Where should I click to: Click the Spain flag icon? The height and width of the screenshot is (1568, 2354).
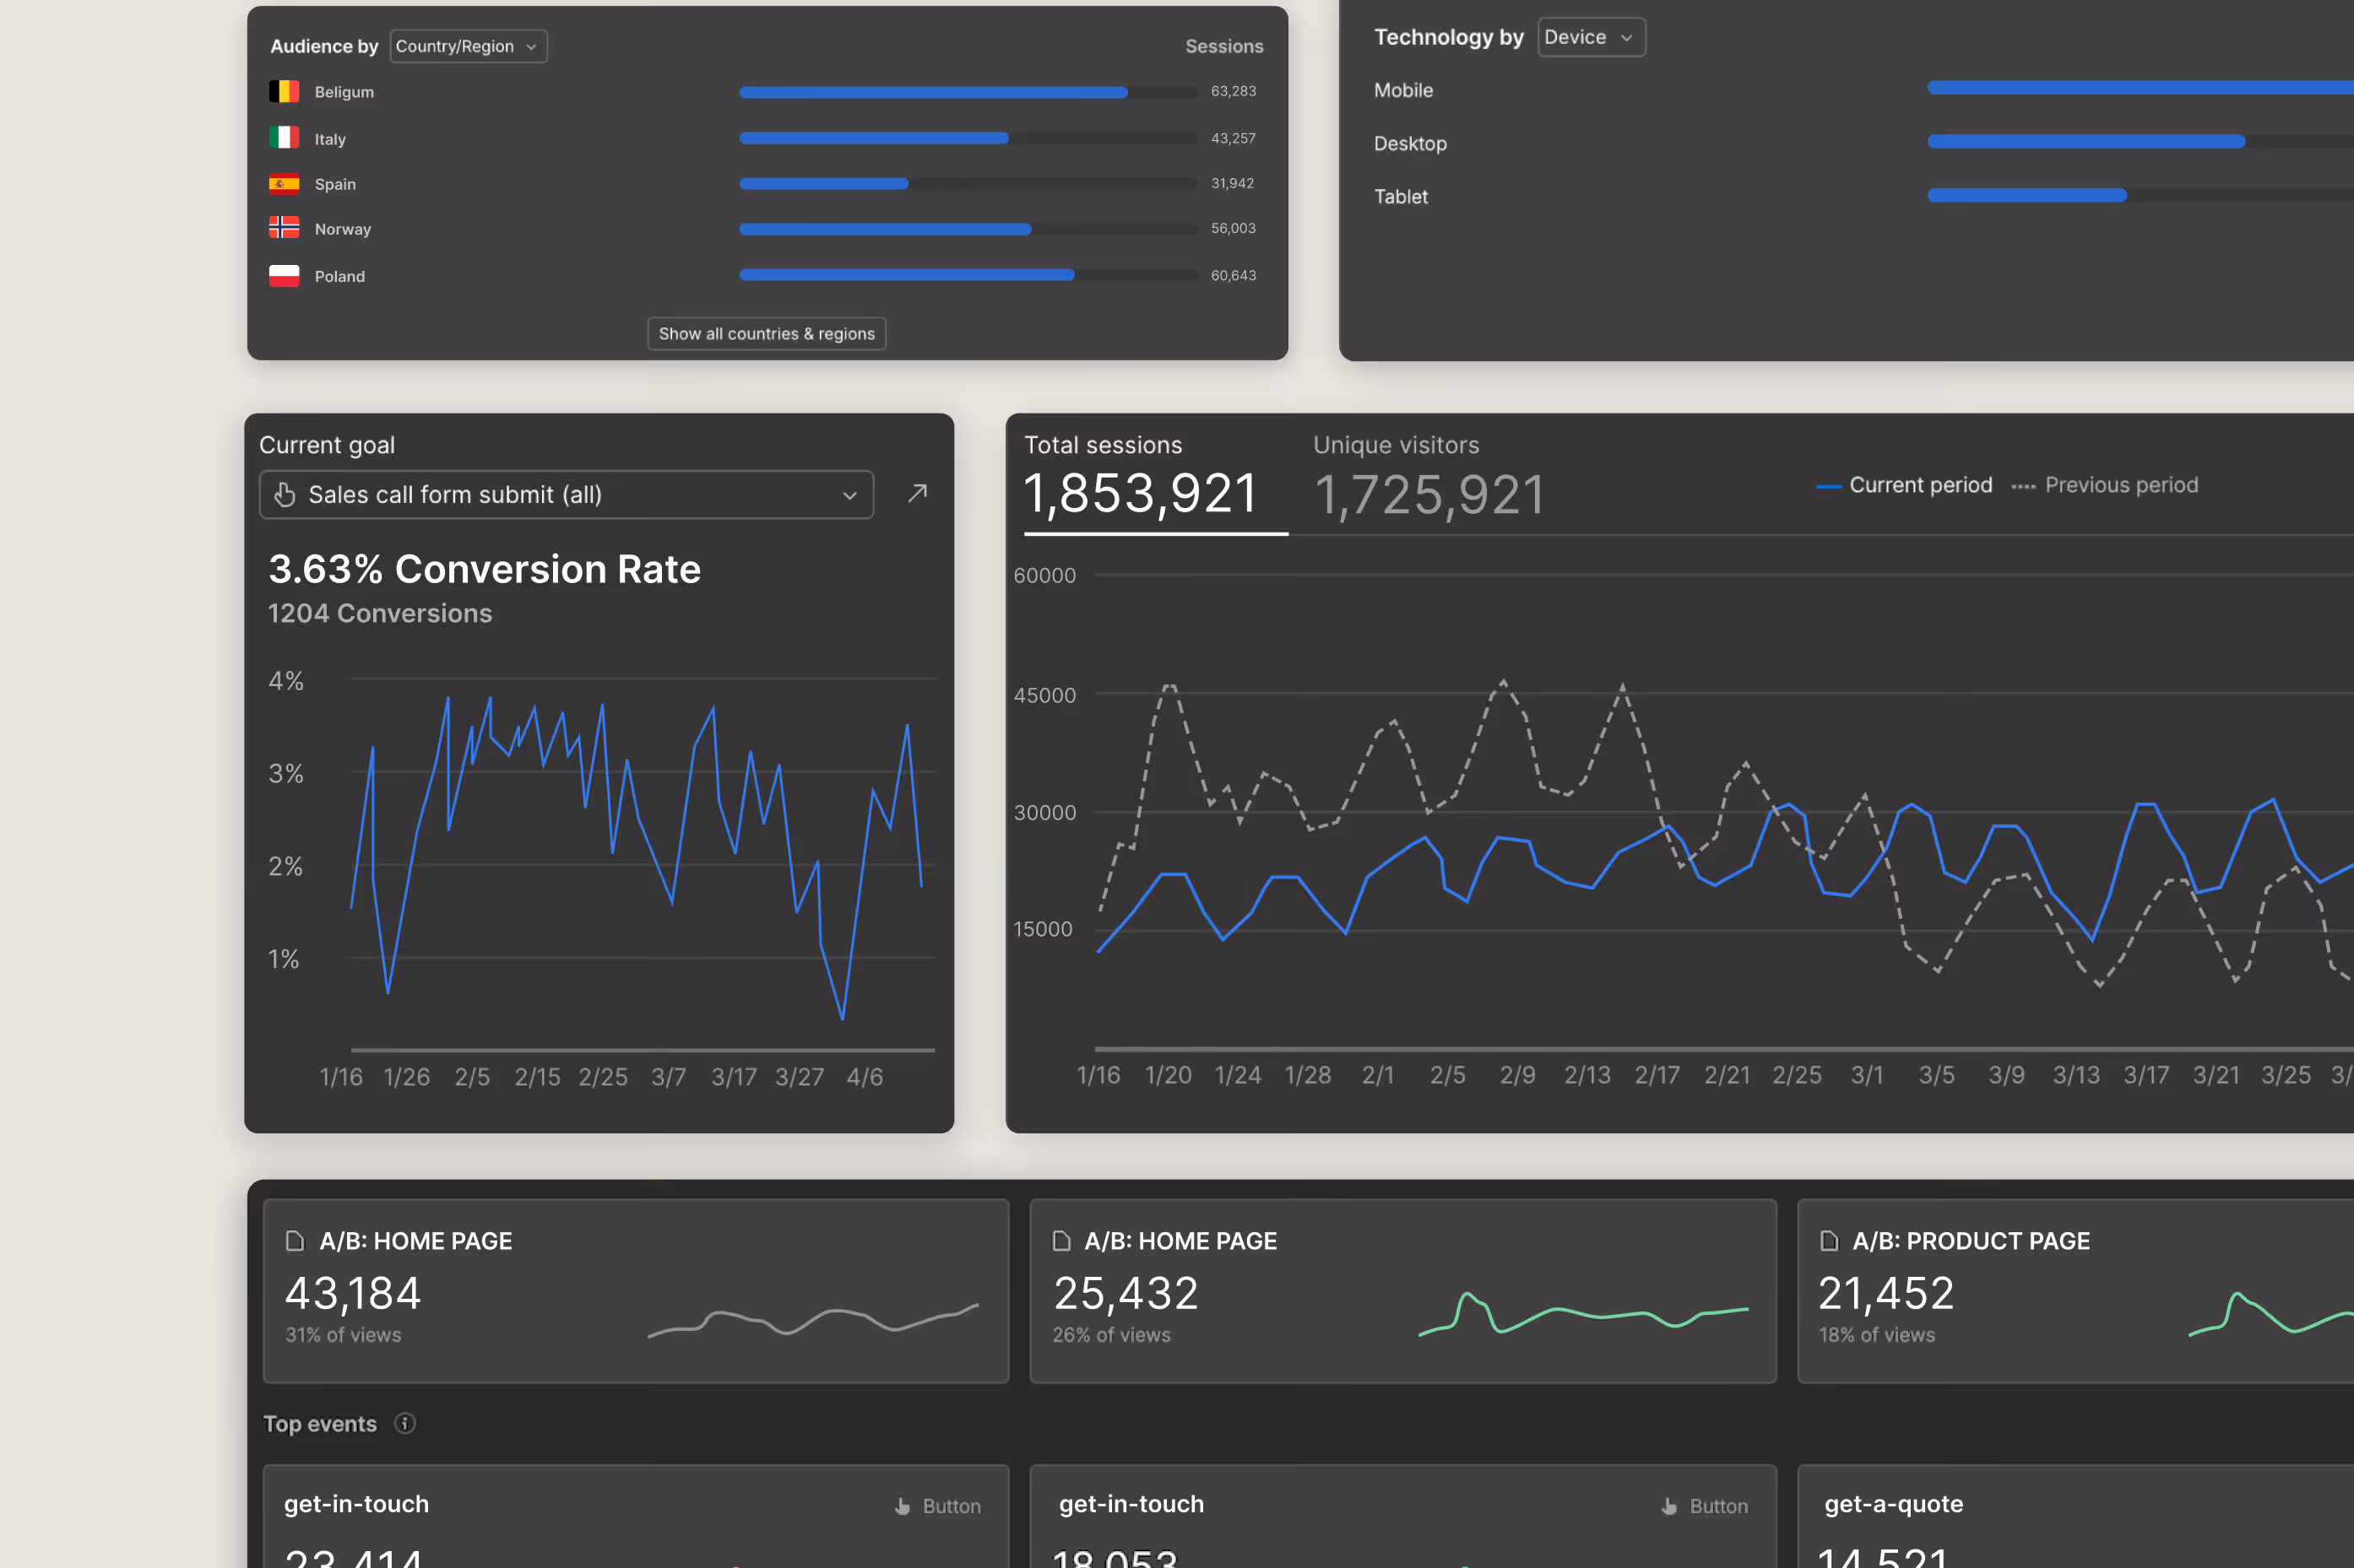click(285, 184)
